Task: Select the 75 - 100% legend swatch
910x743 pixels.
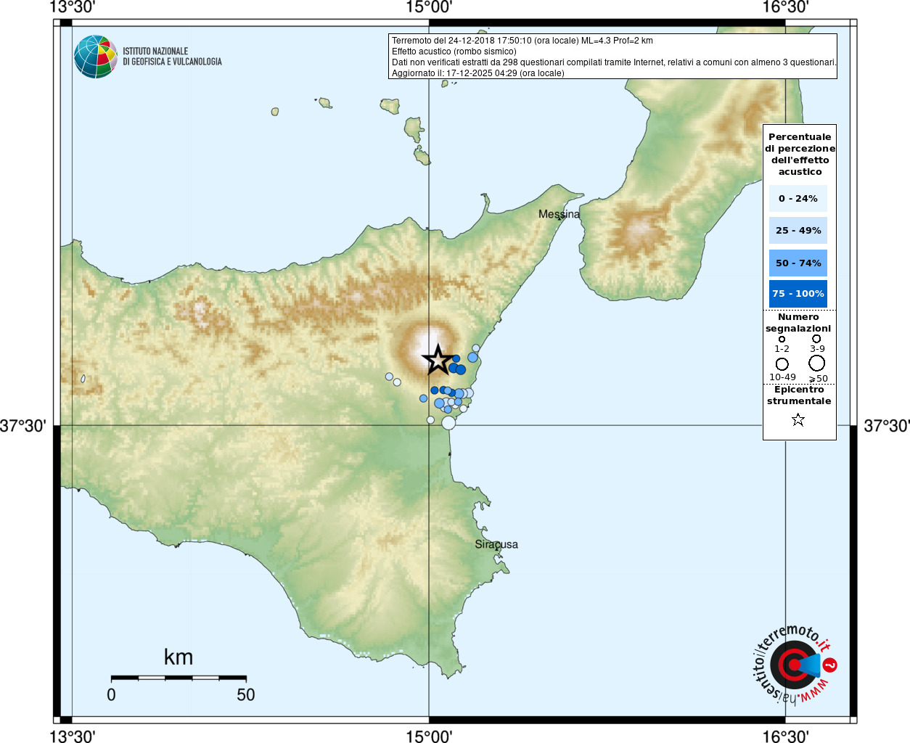Action: click(x=798, y=293)
